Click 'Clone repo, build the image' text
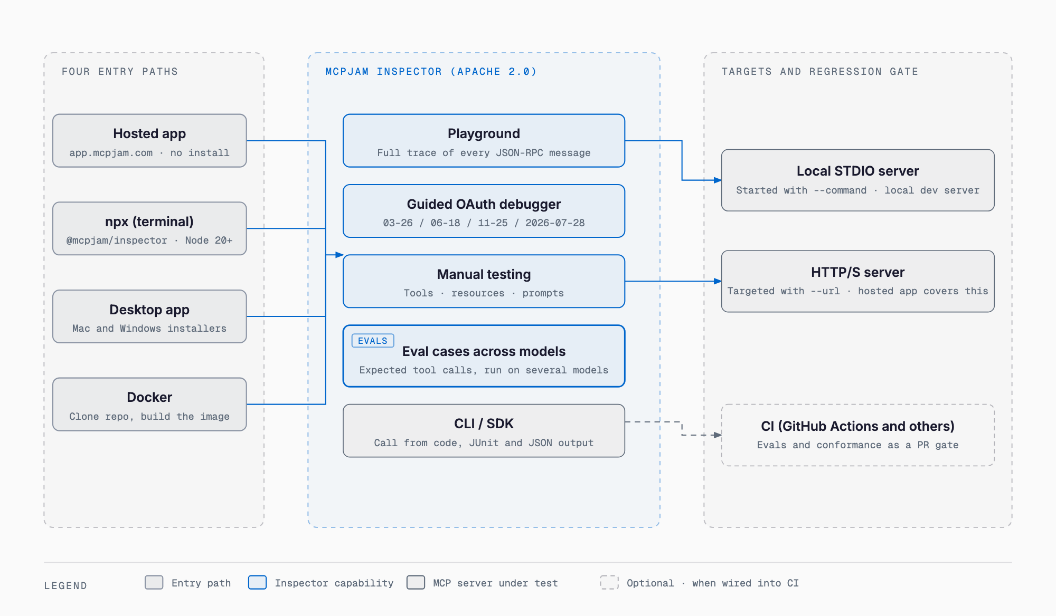 [x=149, y=417]
